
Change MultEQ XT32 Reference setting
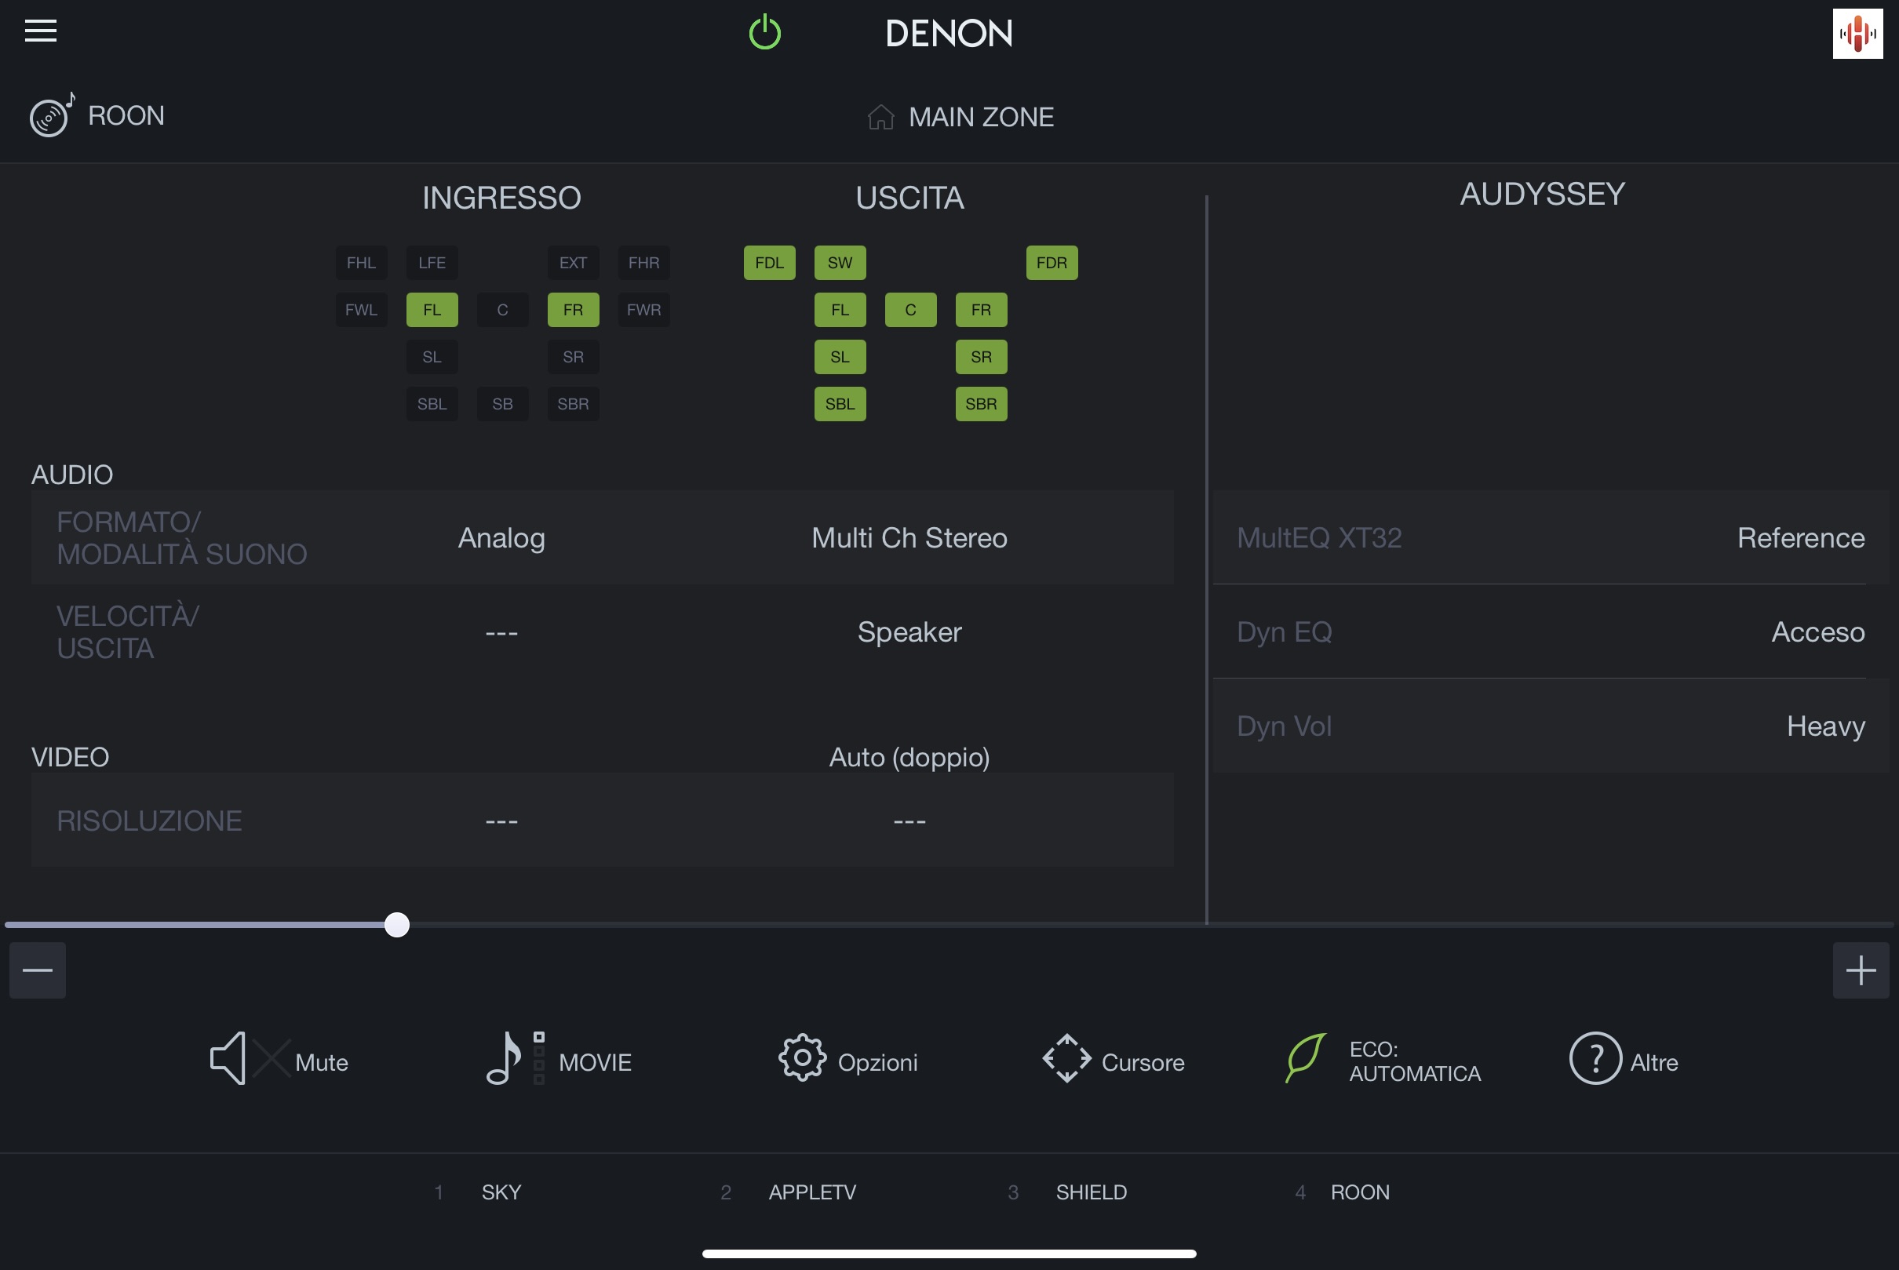click(1551, 537)
